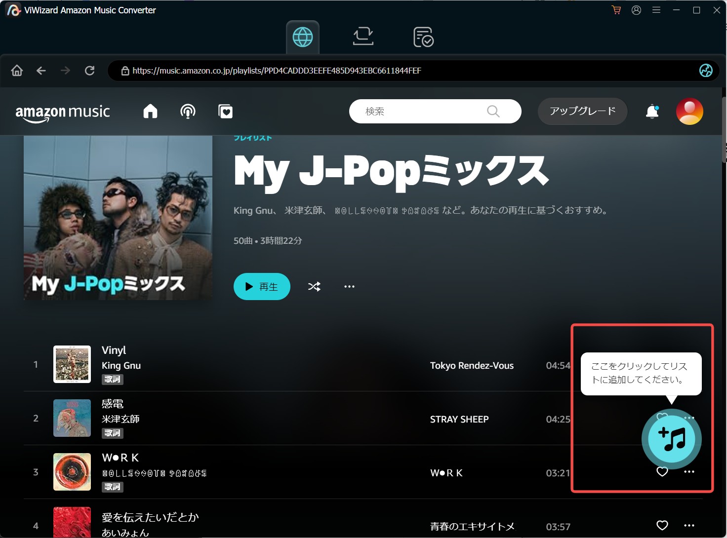Screen dimensions: 727x538
Task: Open the profile avatar menu
Action: [x=689, y=112]
